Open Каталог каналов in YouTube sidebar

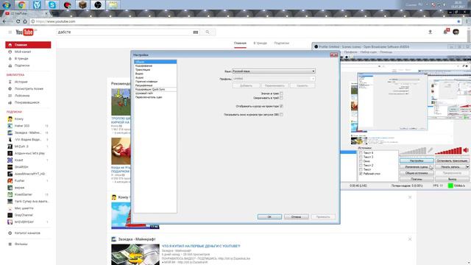(x=28, y=233)
